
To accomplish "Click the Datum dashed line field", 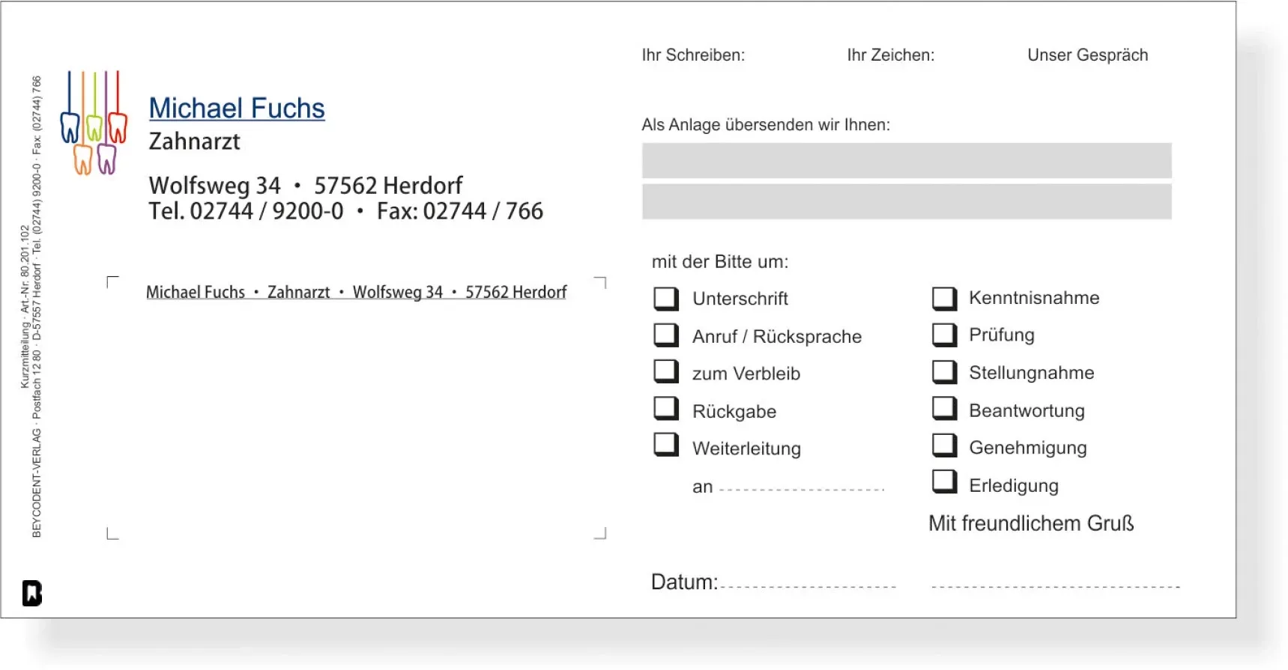I will [x=808, y=584].
